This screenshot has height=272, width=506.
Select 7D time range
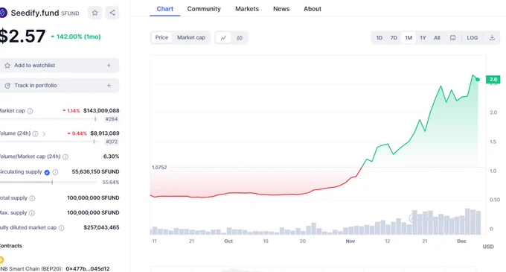click(x=394, y=38)
